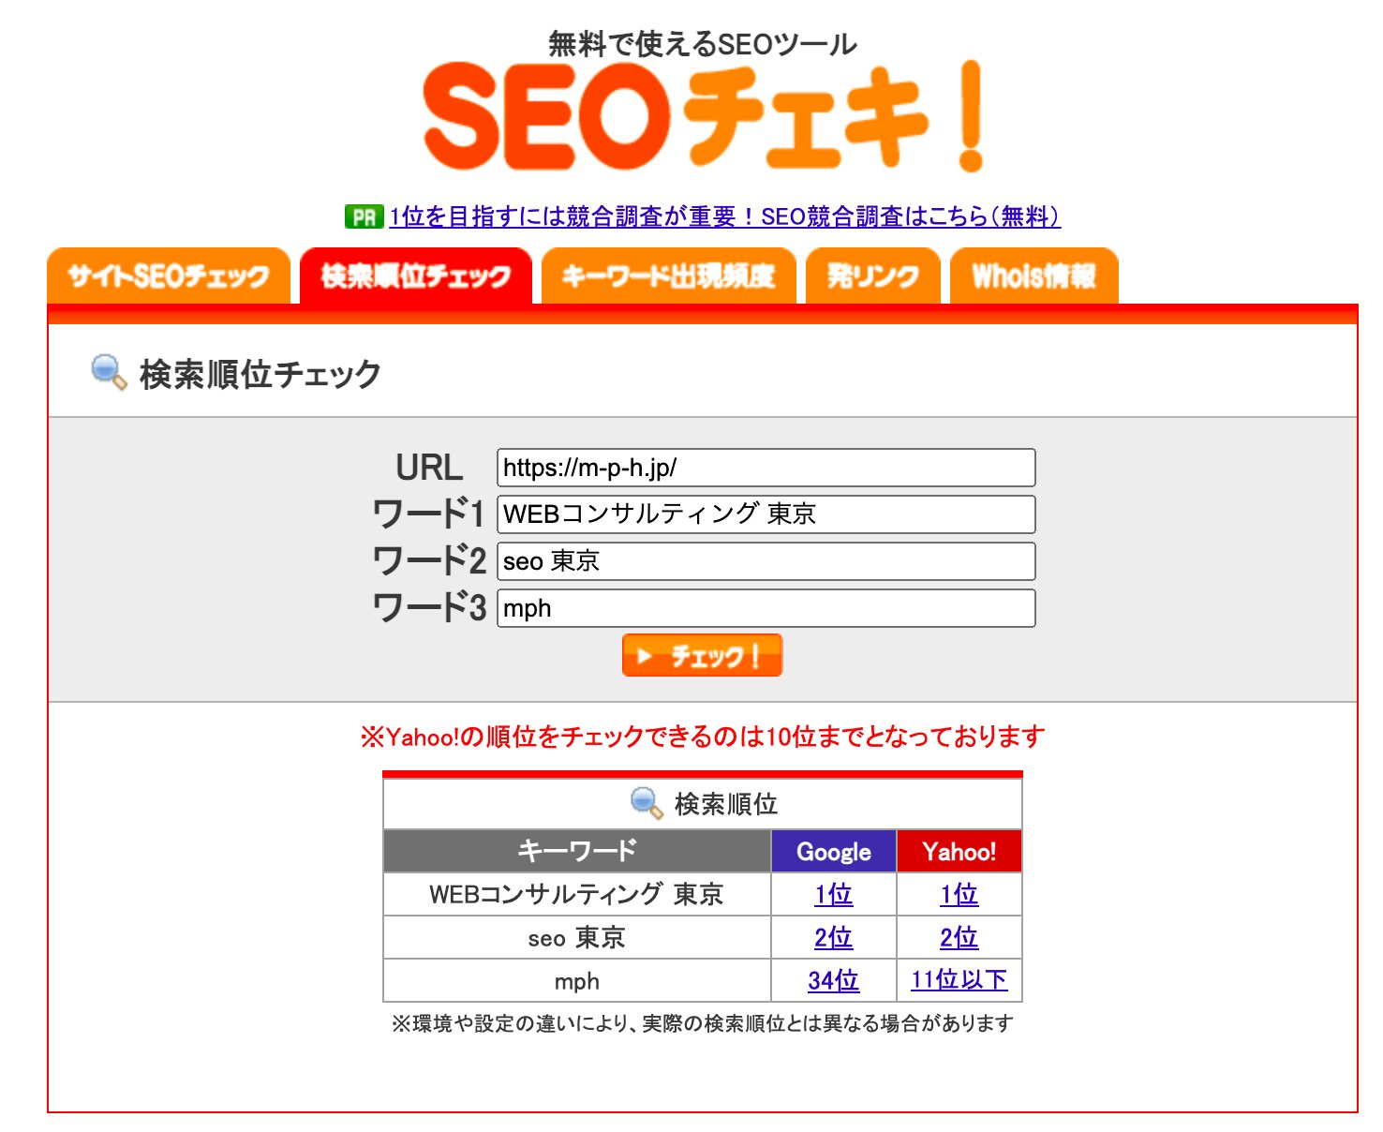Click the 検索順位 table title

tap(726, 804)
